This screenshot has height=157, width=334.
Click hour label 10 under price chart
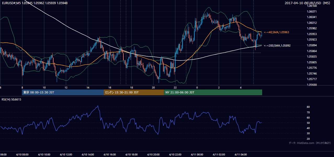[44, 87]
